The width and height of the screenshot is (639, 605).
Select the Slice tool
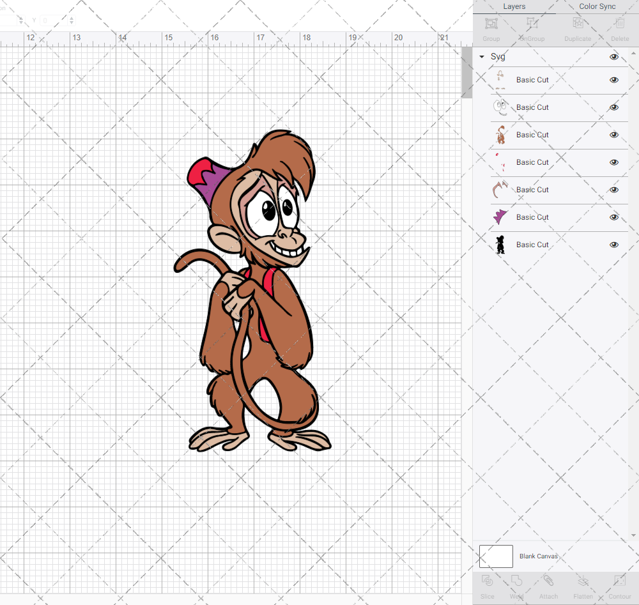point(487,581)
